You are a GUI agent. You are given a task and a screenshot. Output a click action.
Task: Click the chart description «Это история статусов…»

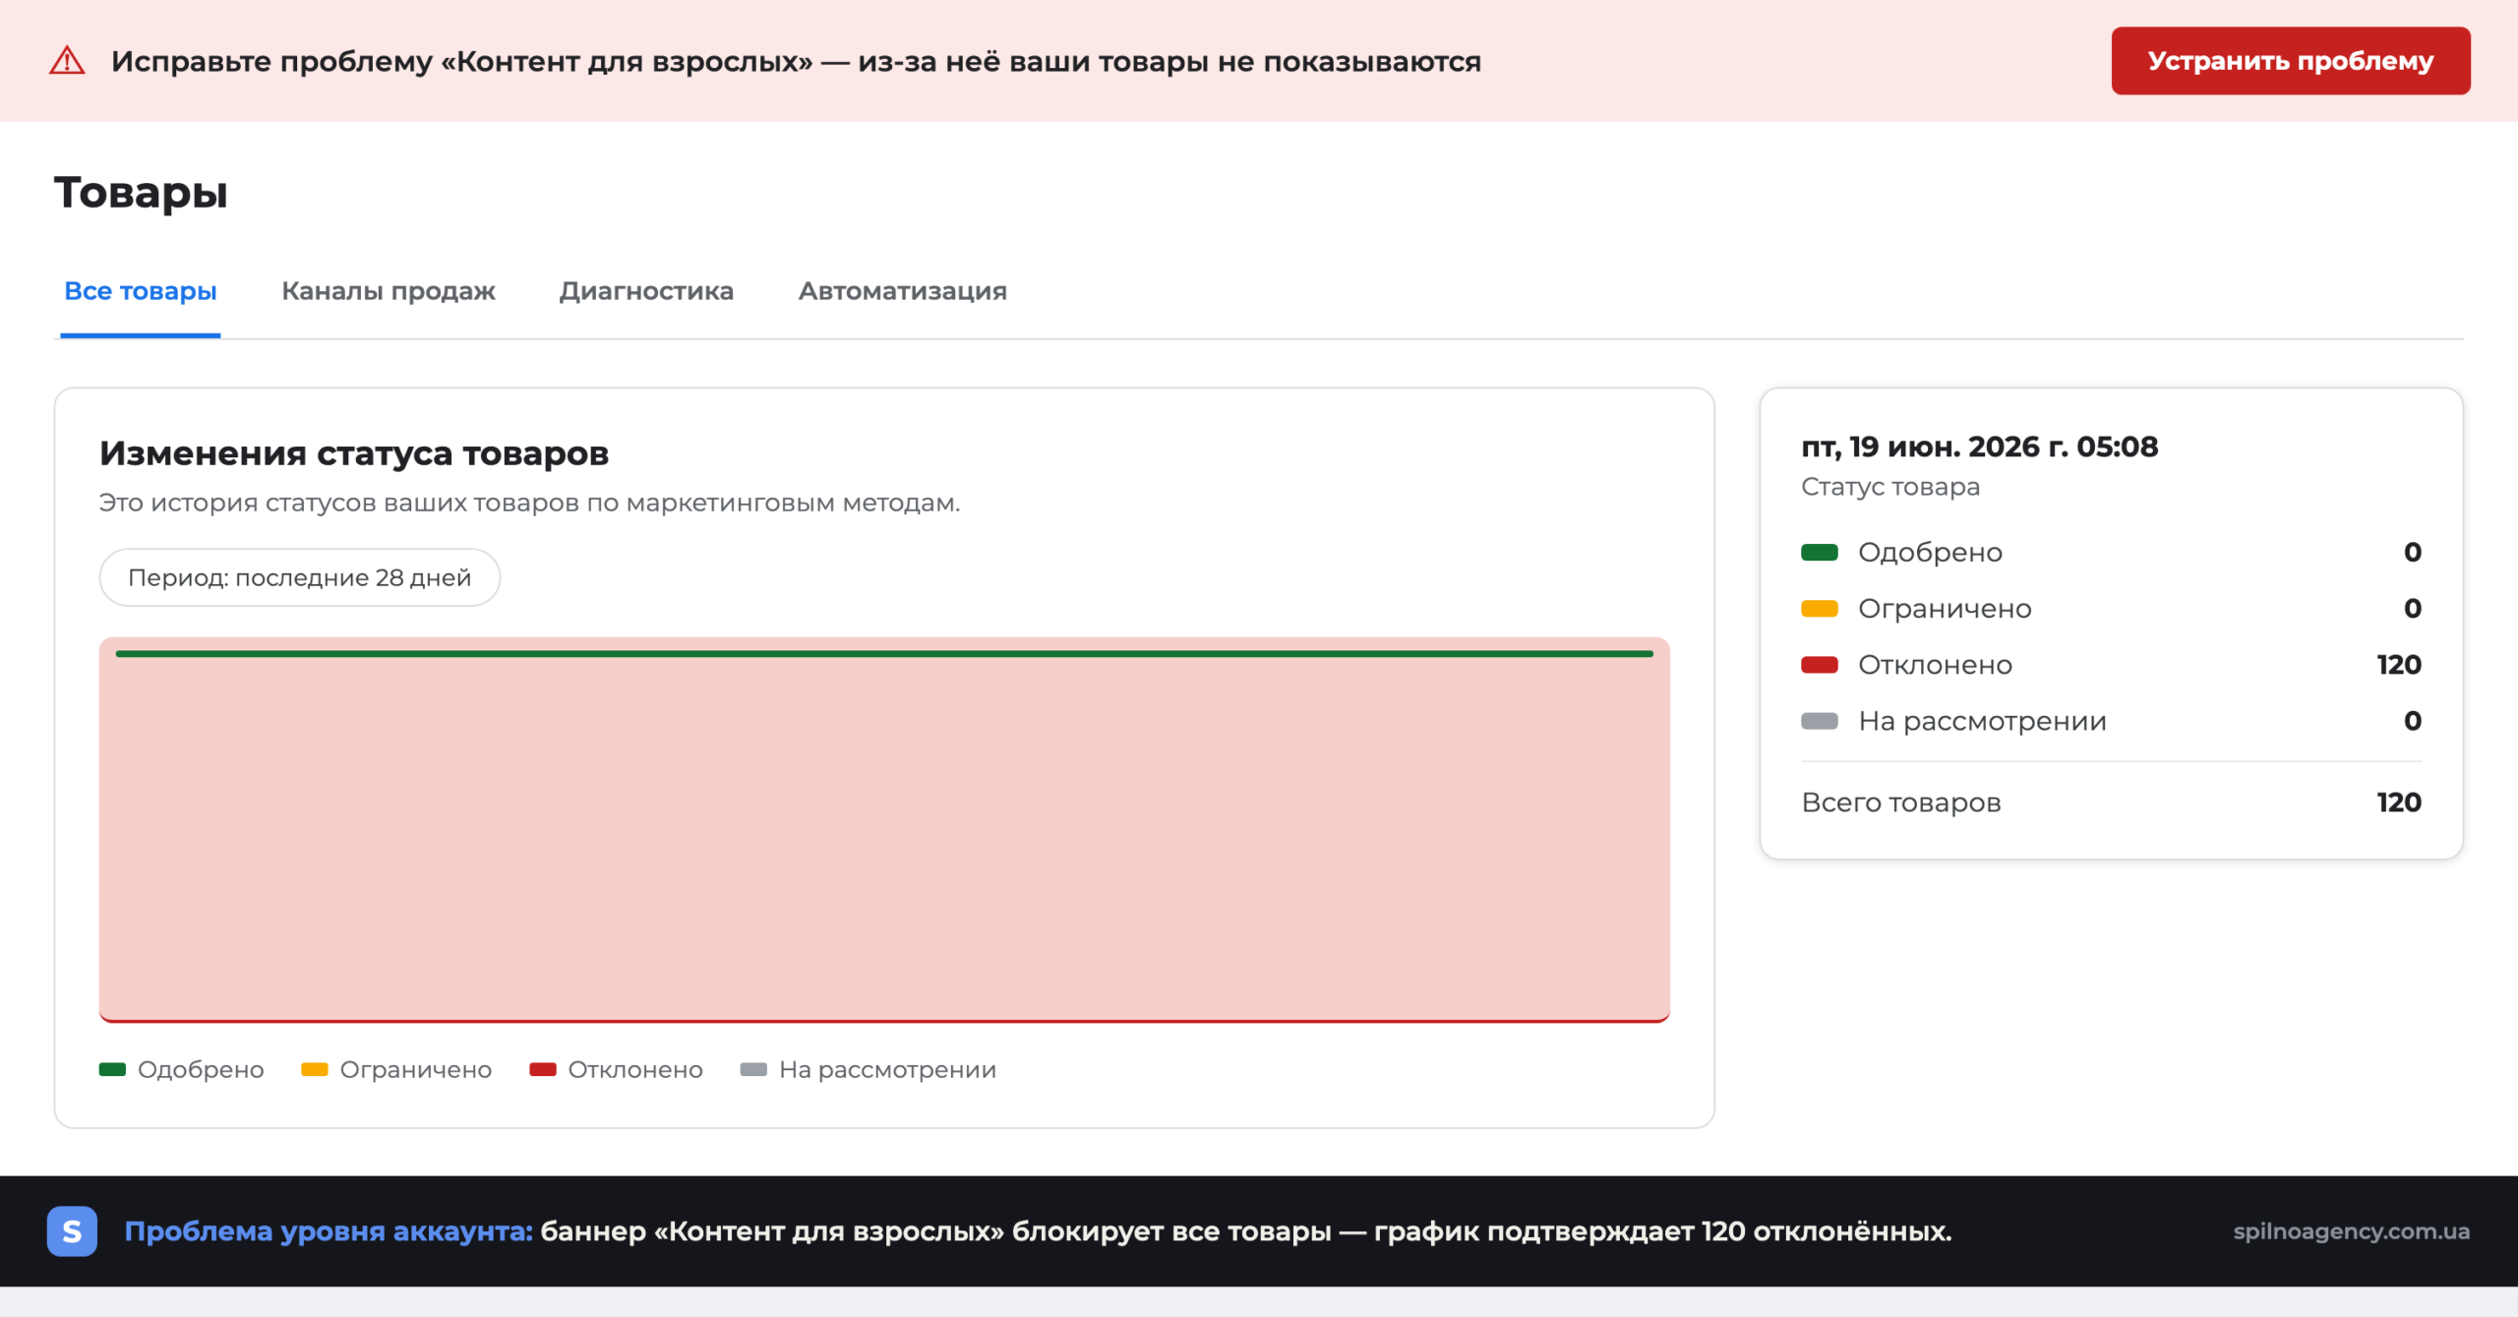[x=529, y=503]
